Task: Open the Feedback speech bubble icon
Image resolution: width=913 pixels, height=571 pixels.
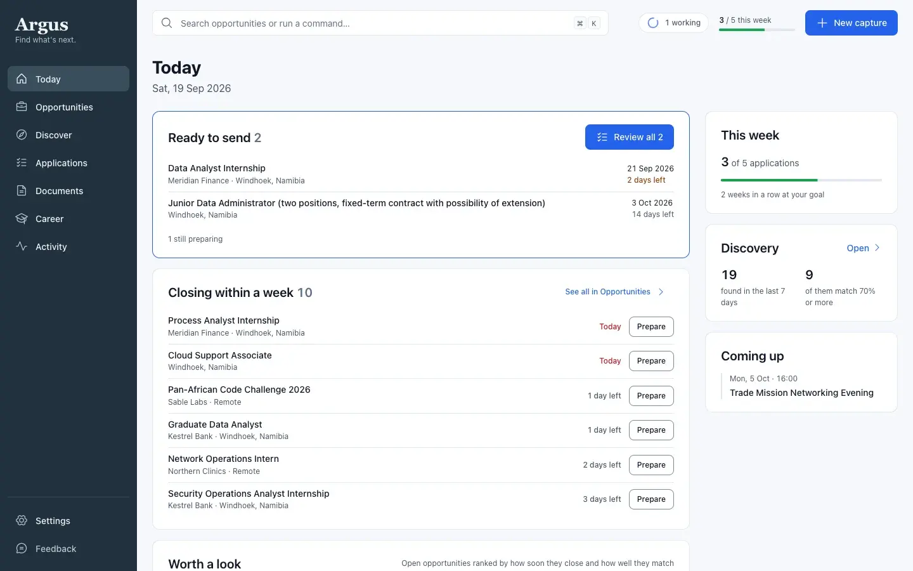Action: coord(22,548)
